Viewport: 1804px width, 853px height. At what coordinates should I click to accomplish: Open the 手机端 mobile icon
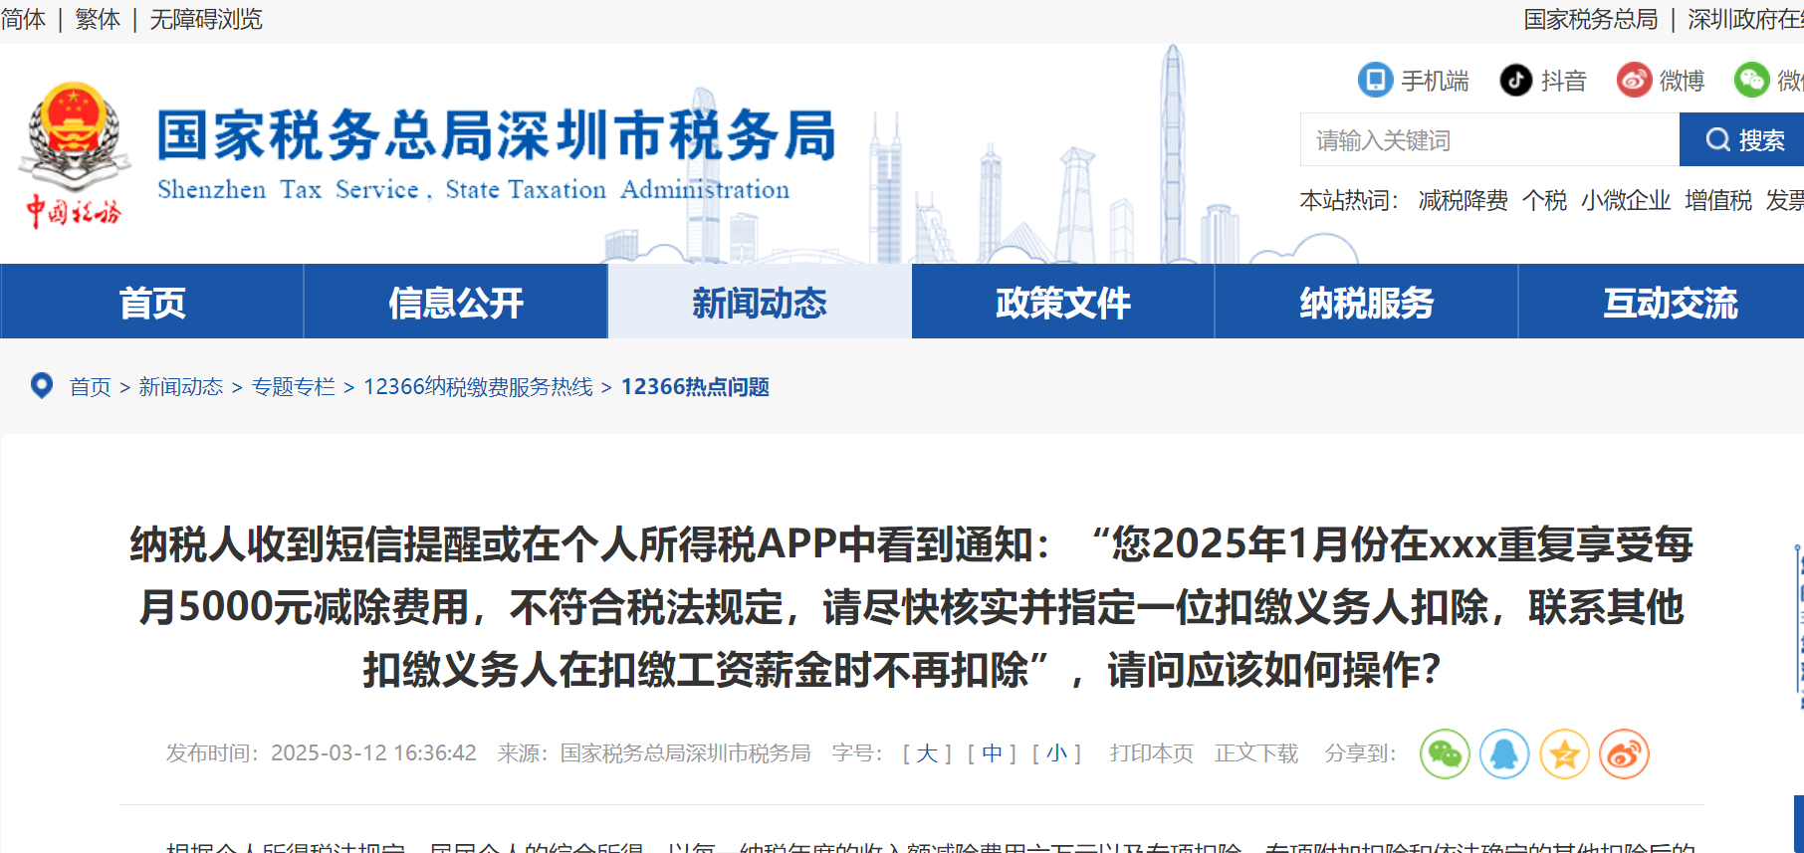click(1375, 80)
